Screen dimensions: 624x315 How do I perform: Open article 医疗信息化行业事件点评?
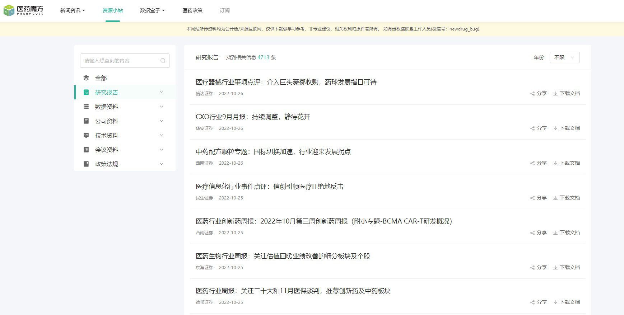tap(270, 187)
